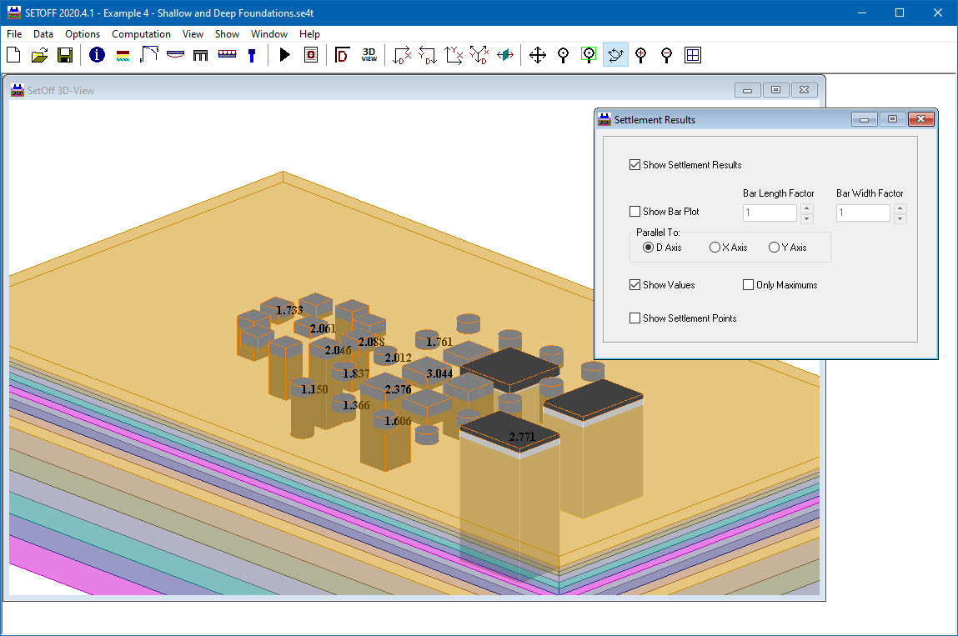The height and width of the screenshot is (636, 958).
Task: Uncheck Show Settlement Results
Action: [x=635, y=165]
